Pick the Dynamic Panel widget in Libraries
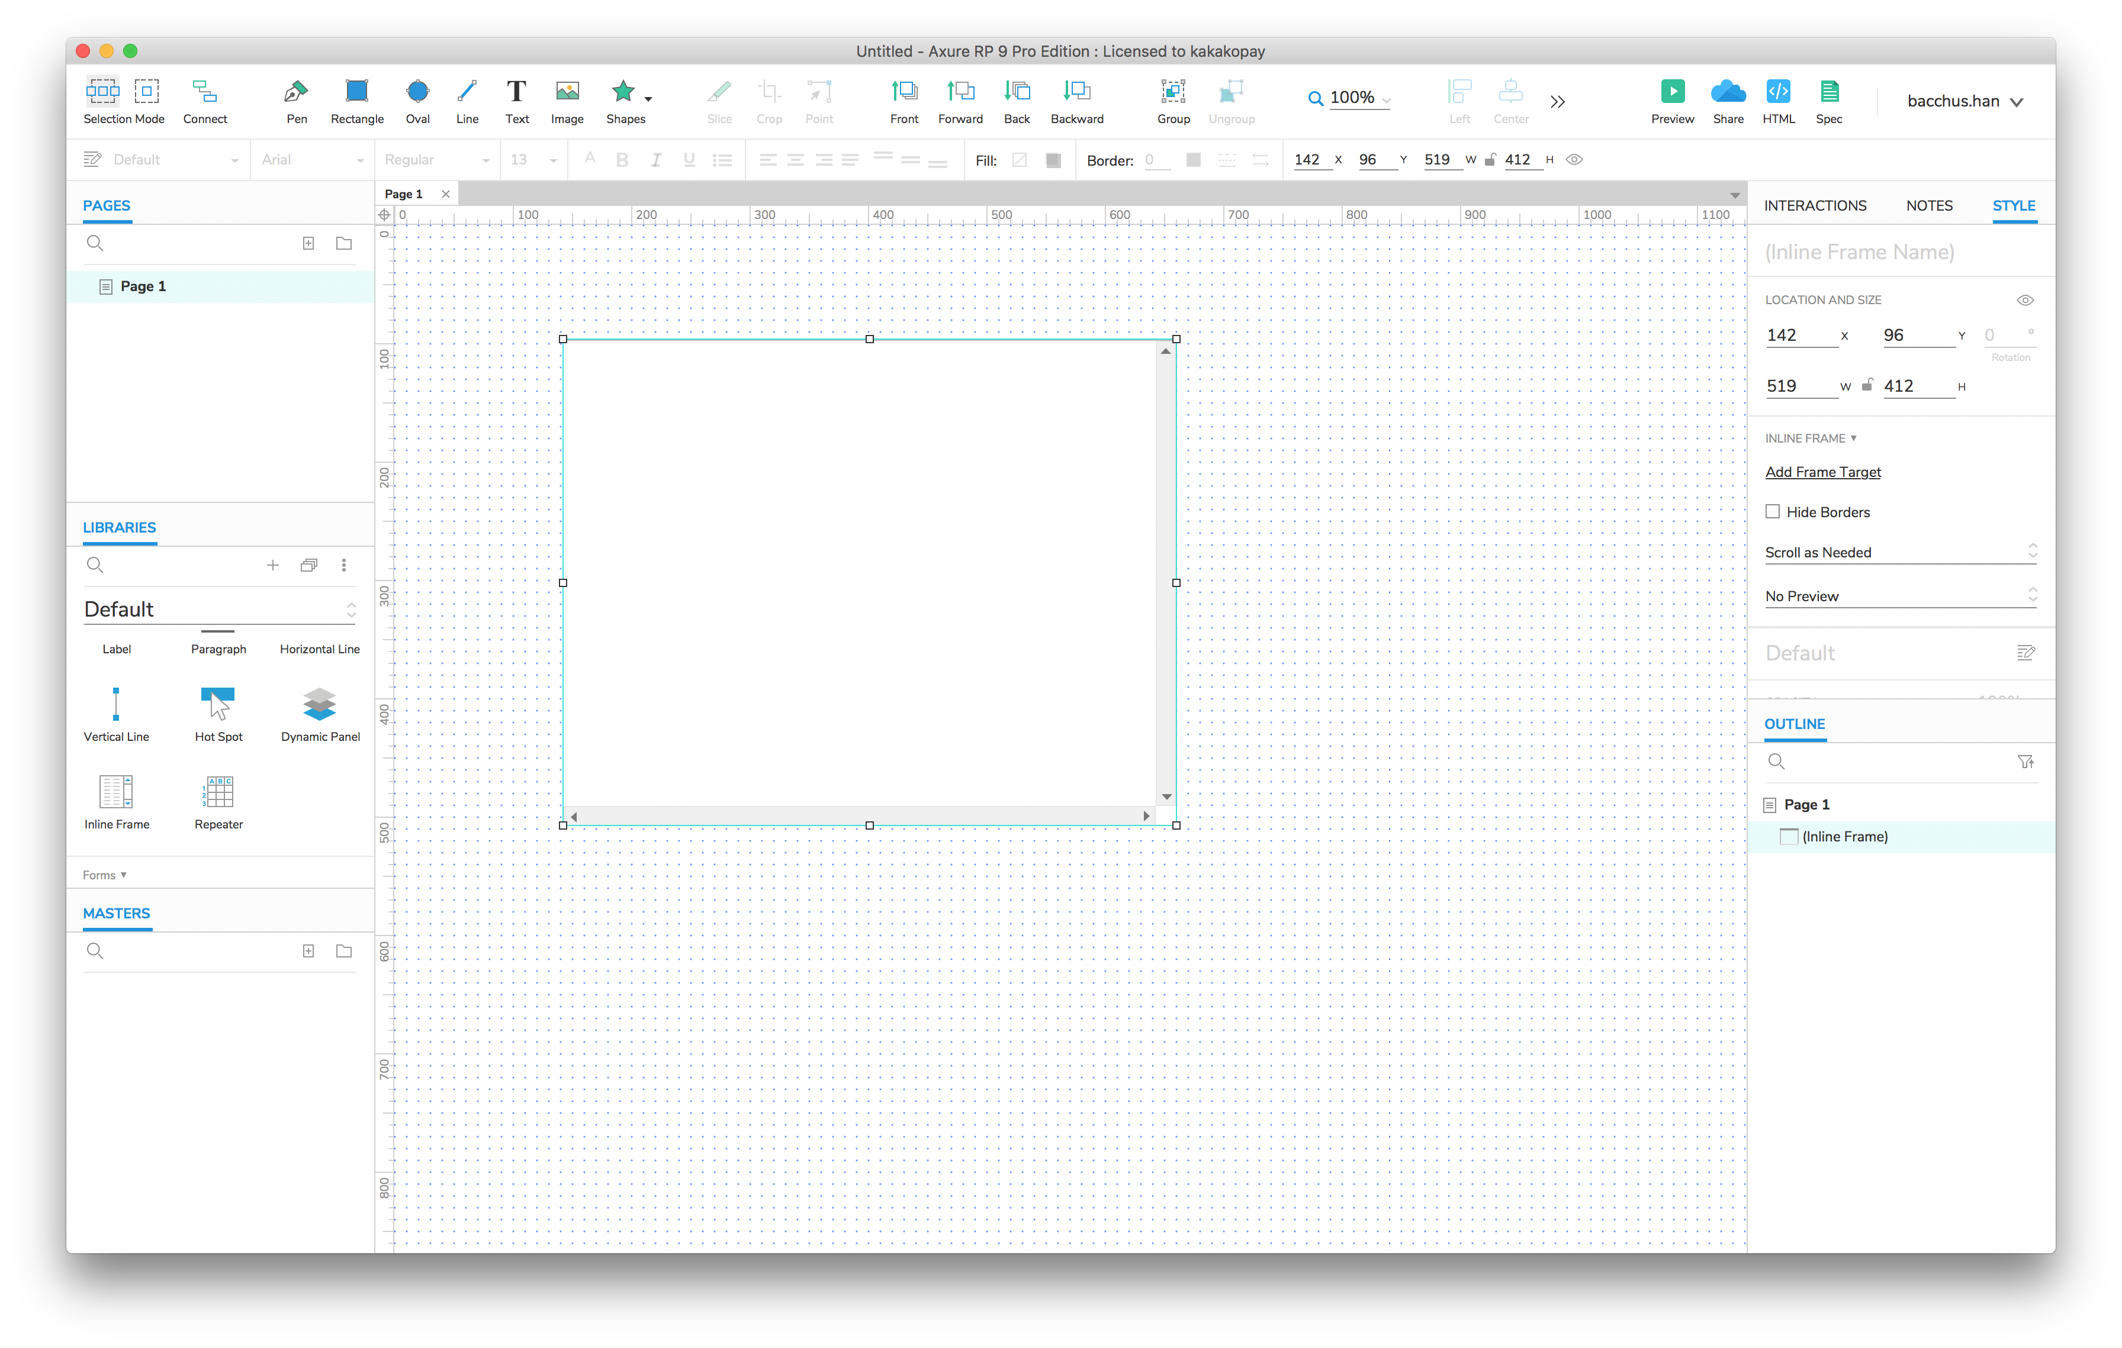Viewport: 2122px width, 1348px height. (x=320, y=705)
